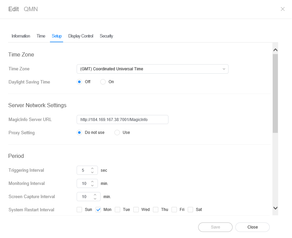Check Sun for System Restart Interval
Viewport: 292px width, 238px height.
click(x=79, y=210)
